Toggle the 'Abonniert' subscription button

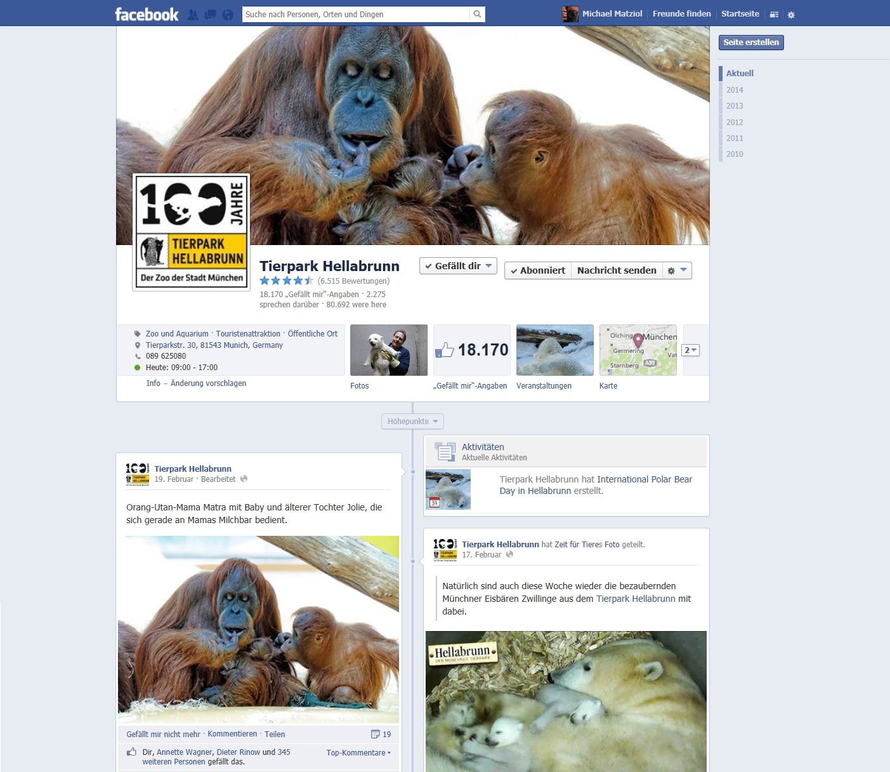point(537,270)
